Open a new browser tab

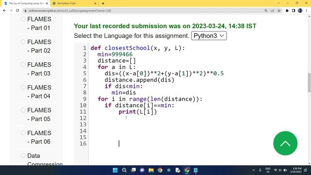[x=103, y=3]
